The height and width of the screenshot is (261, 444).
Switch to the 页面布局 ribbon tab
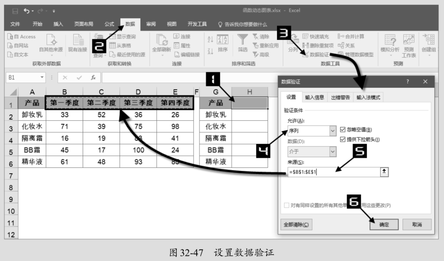click(x=83, y=24)
